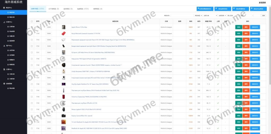Click the green 修改 button for iPhone 15 Pro Max
The height and width of the screenshot is (134, 271).
click(x=239, y=27)
